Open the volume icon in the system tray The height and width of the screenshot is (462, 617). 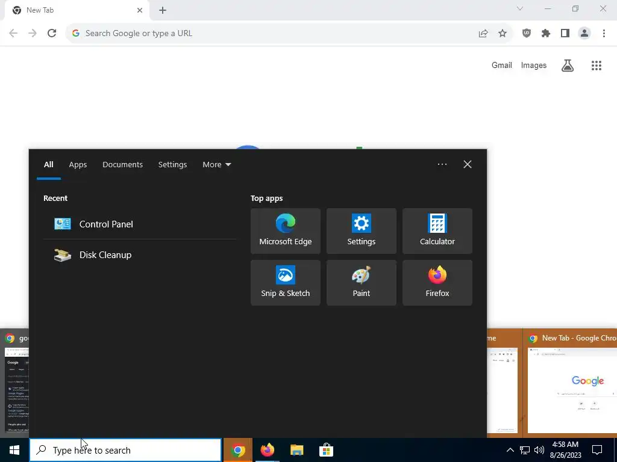click(539, 450)
